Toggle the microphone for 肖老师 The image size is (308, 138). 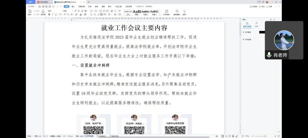(x=269, y=55)
